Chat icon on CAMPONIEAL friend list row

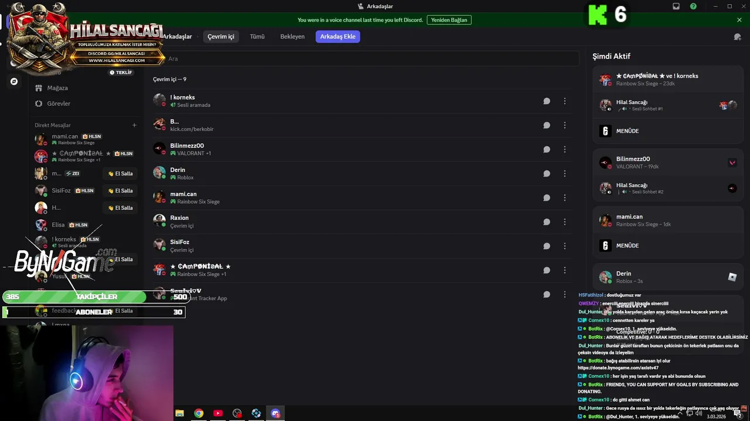(x=547, y=270)
